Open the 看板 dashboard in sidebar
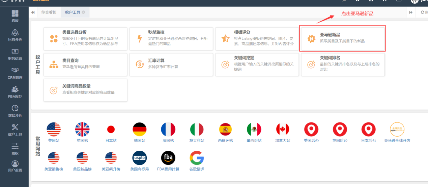428x187 pixels. tap(15, 16)
